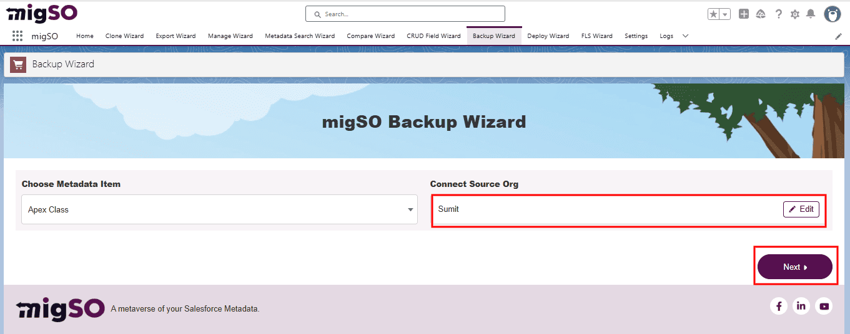The width and height of the screenshot is (850, 334).
Task: Open the CRUD Field Wizard tab
Action: (433, 36)
